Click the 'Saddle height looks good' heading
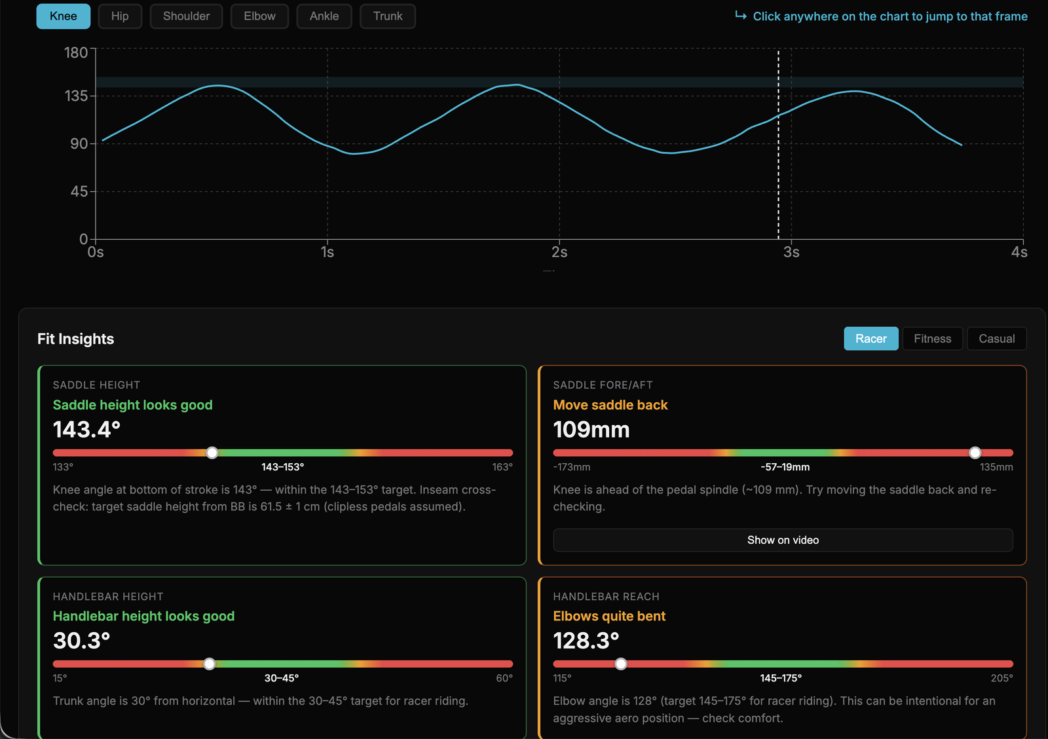 pos(133,405)
